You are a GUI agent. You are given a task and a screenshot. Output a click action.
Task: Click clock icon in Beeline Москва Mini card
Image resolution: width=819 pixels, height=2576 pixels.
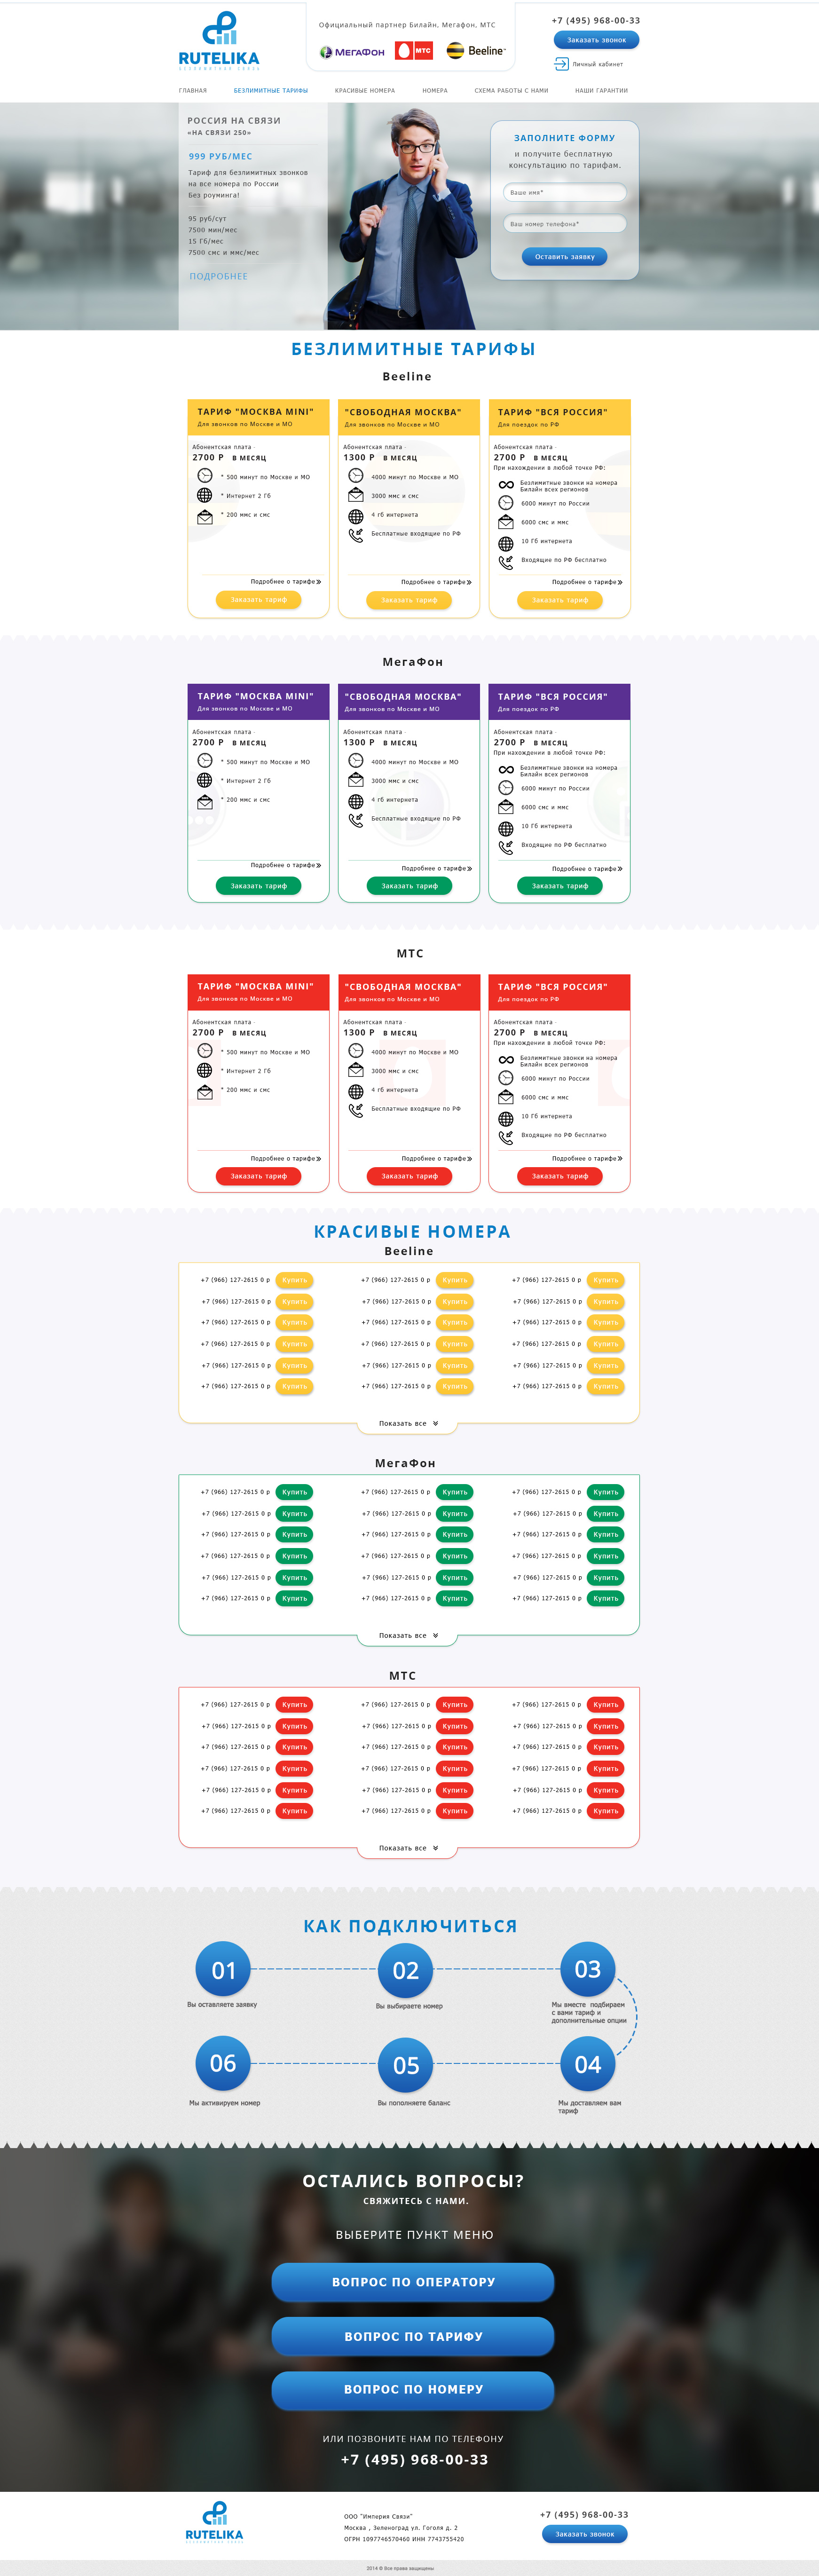pos(205,476)
